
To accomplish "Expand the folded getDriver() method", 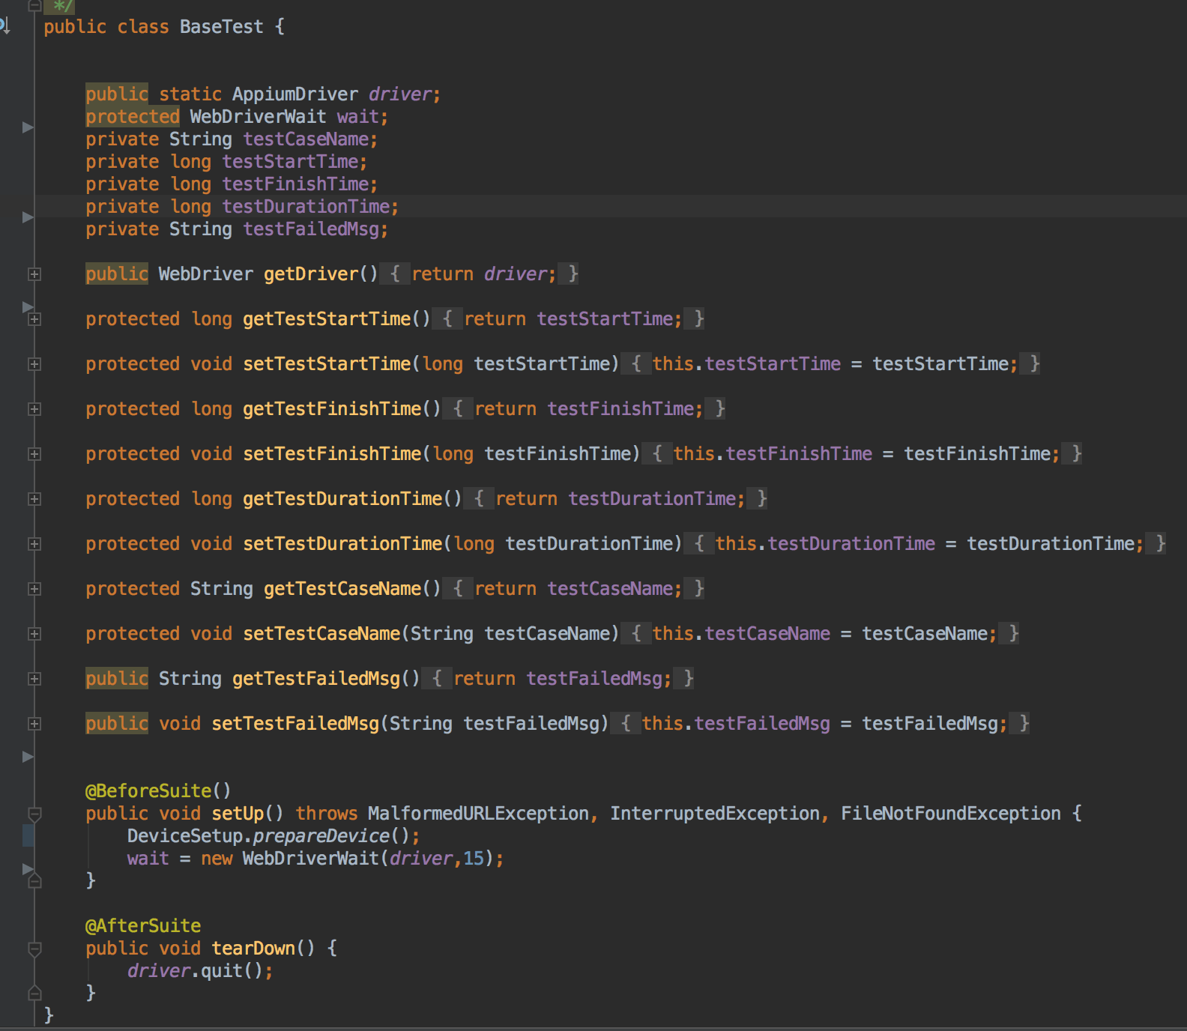I will 34,274.
